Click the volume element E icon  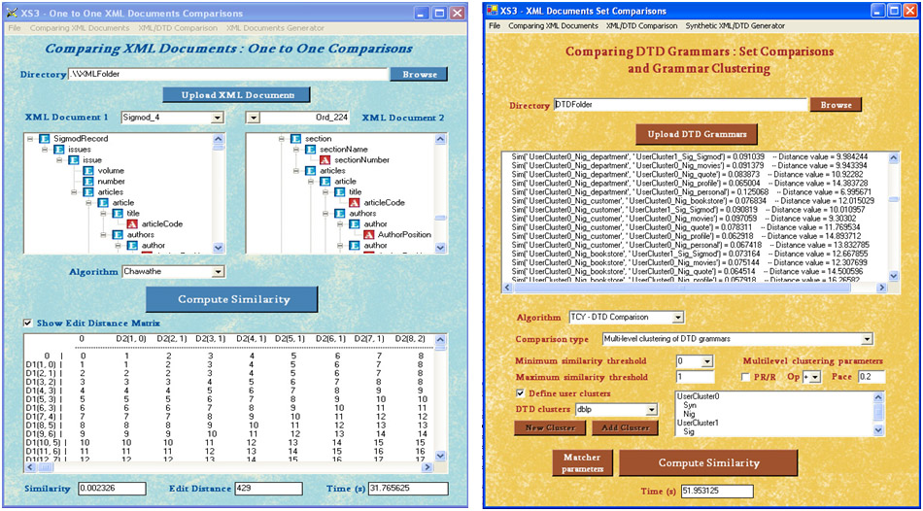[x=88, y=171]
